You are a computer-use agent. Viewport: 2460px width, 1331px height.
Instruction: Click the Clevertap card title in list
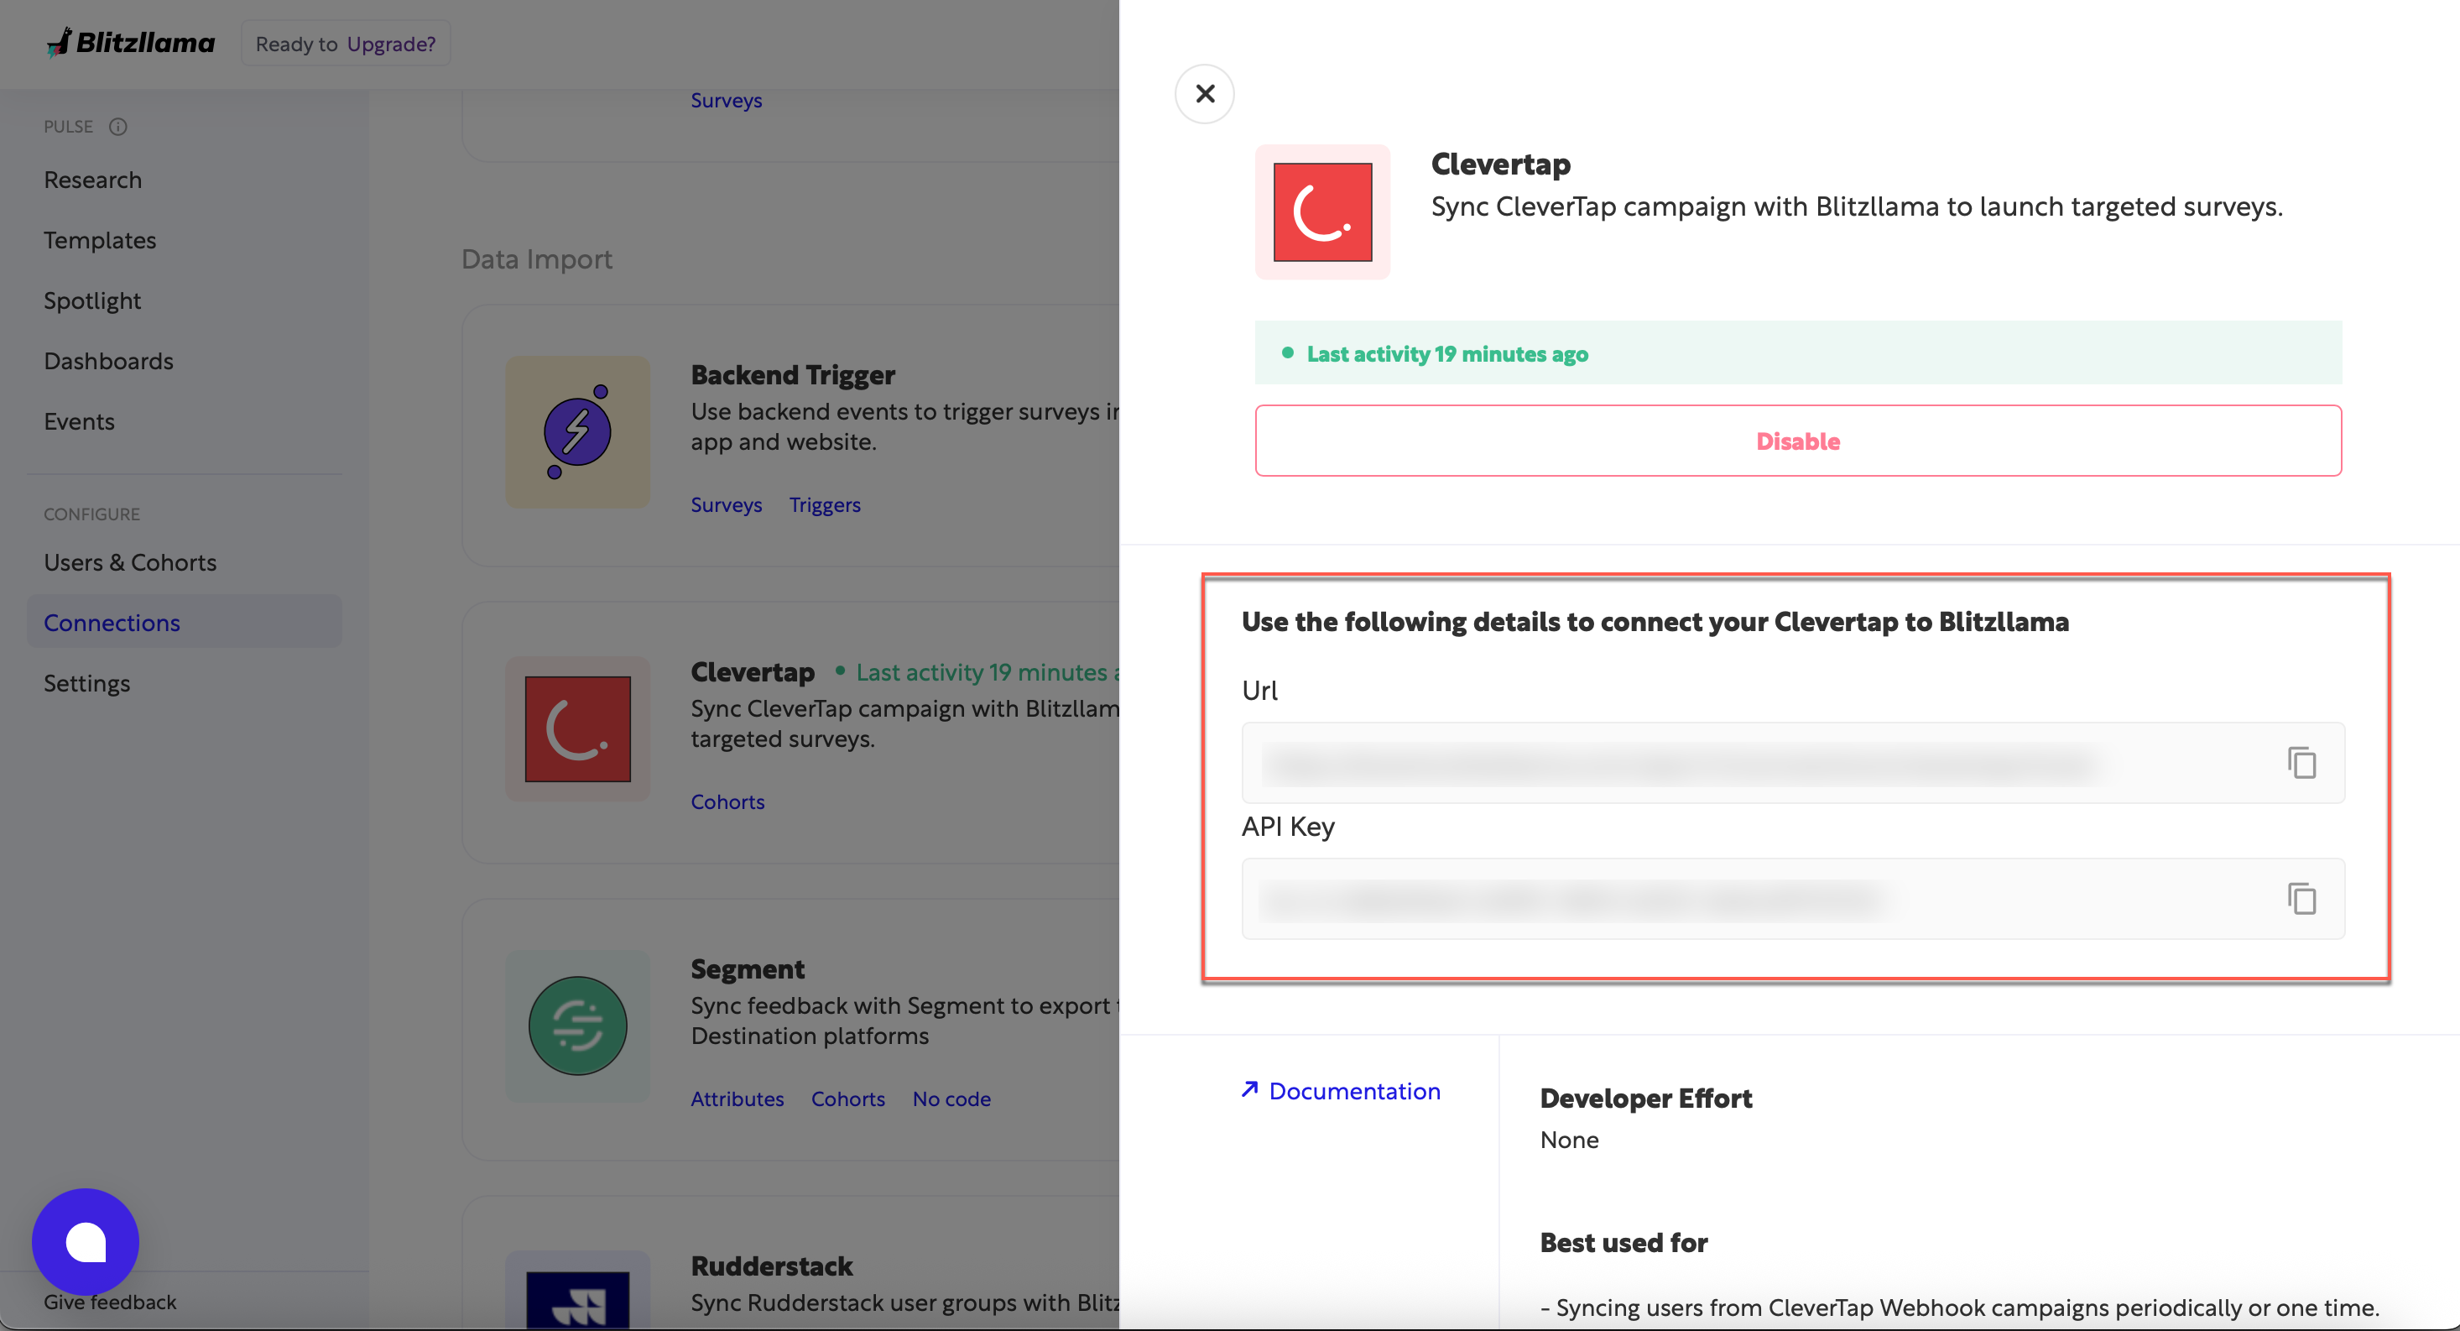pos(753,671)
